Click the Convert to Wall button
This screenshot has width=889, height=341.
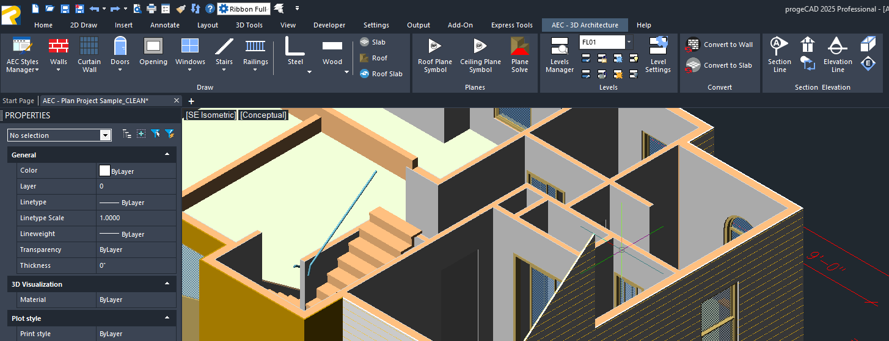click(x=720, y=45)
